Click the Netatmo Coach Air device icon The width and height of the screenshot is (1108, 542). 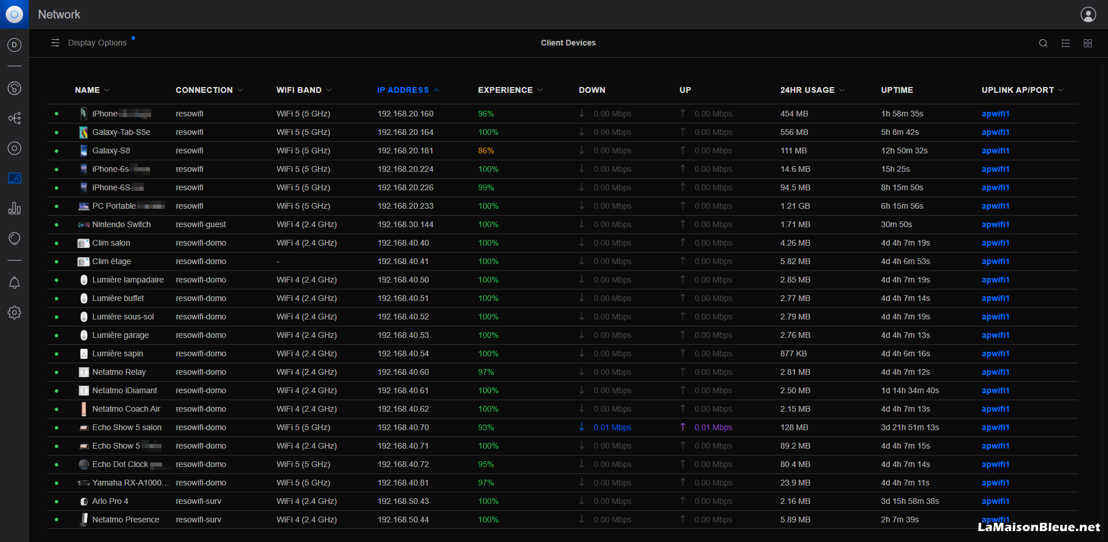pyautogui.click(x=84, y=409)
